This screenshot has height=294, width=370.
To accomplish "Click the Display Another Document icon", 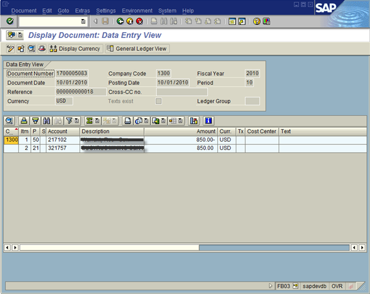I will (x=21, y=49).
